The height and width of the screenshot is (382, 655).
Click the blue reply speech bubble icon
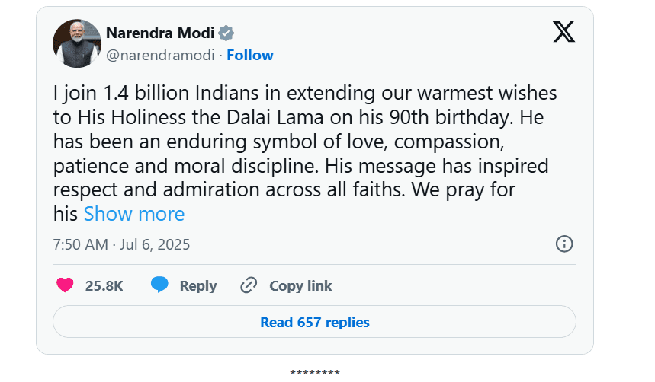coord(159,285)
